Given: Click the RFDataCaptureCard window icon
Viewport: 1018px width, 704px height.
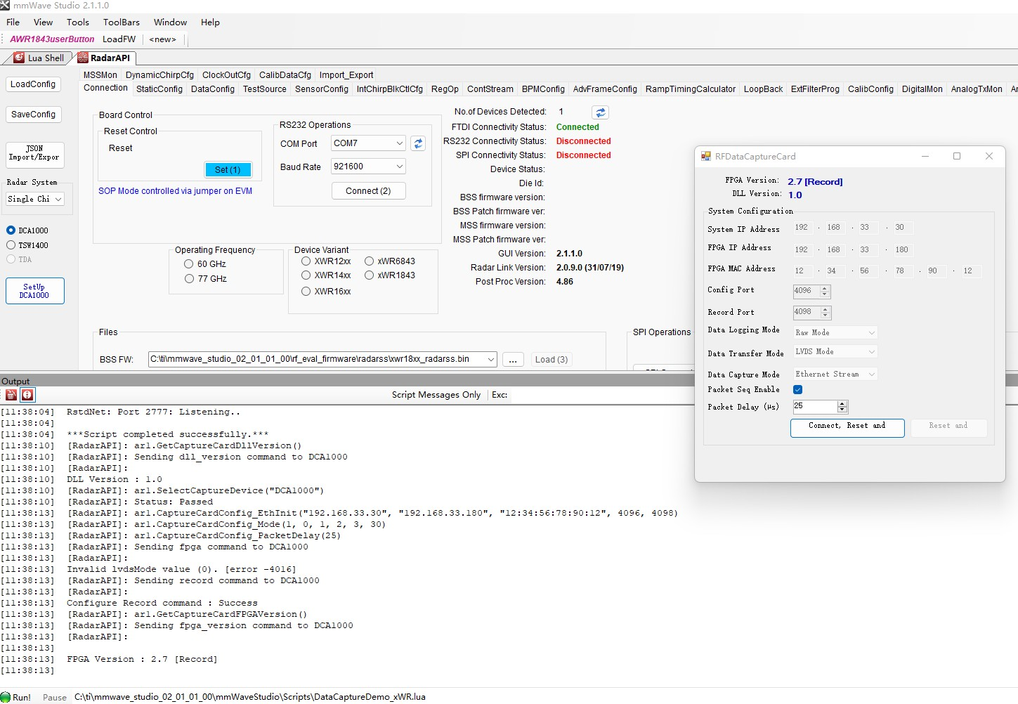Looking at the screenshot, I should tap(705, 156).
